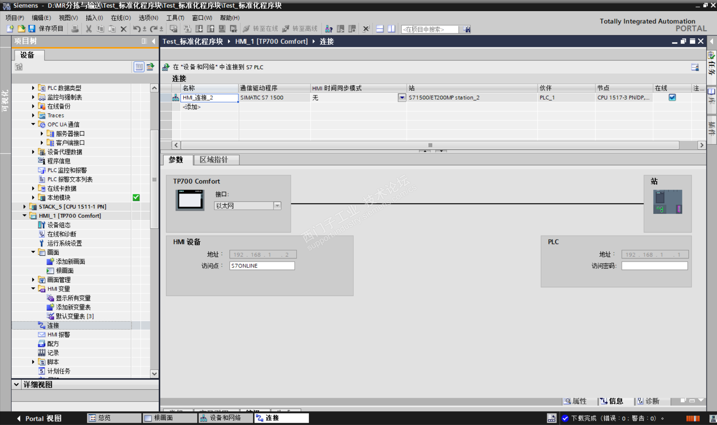This screenshot has width=717, height=425.
Task: Open HMI time sync mode dropdown
Action: [x=401, y=97]
